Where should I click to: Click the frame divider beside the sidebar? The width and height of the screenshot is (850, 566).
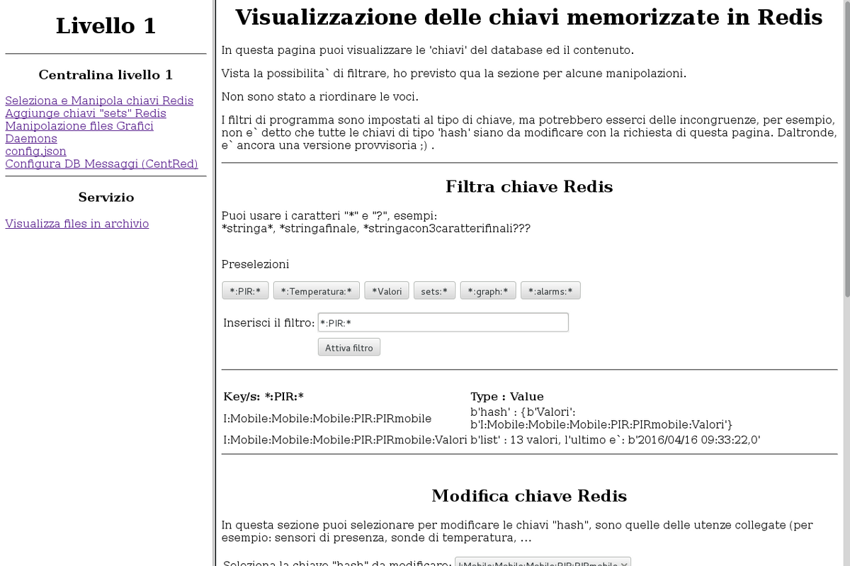coord(214,283)
